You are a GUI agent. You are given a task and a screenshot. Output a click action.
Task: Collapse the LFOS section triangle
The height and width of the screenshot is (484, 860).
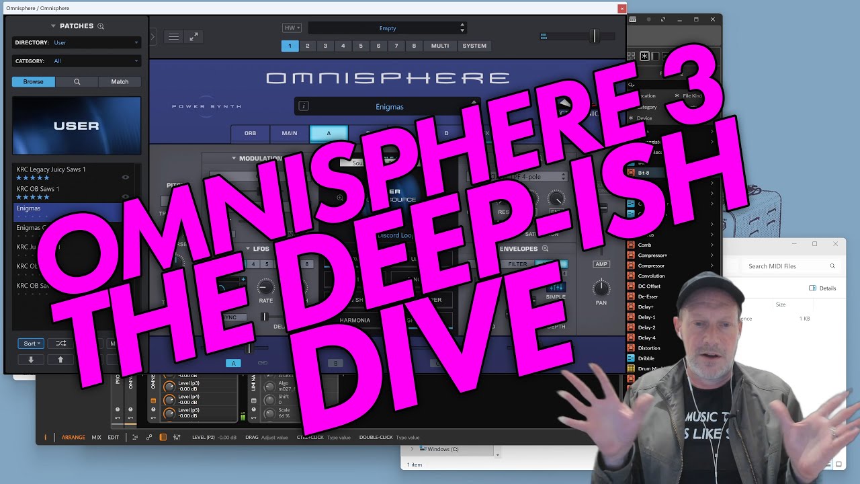pyautogui.click(x=247, y=249)
